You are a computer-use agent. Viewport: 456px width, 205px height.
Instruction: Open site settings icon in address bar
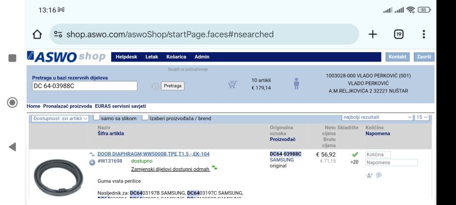pos(58,34)
